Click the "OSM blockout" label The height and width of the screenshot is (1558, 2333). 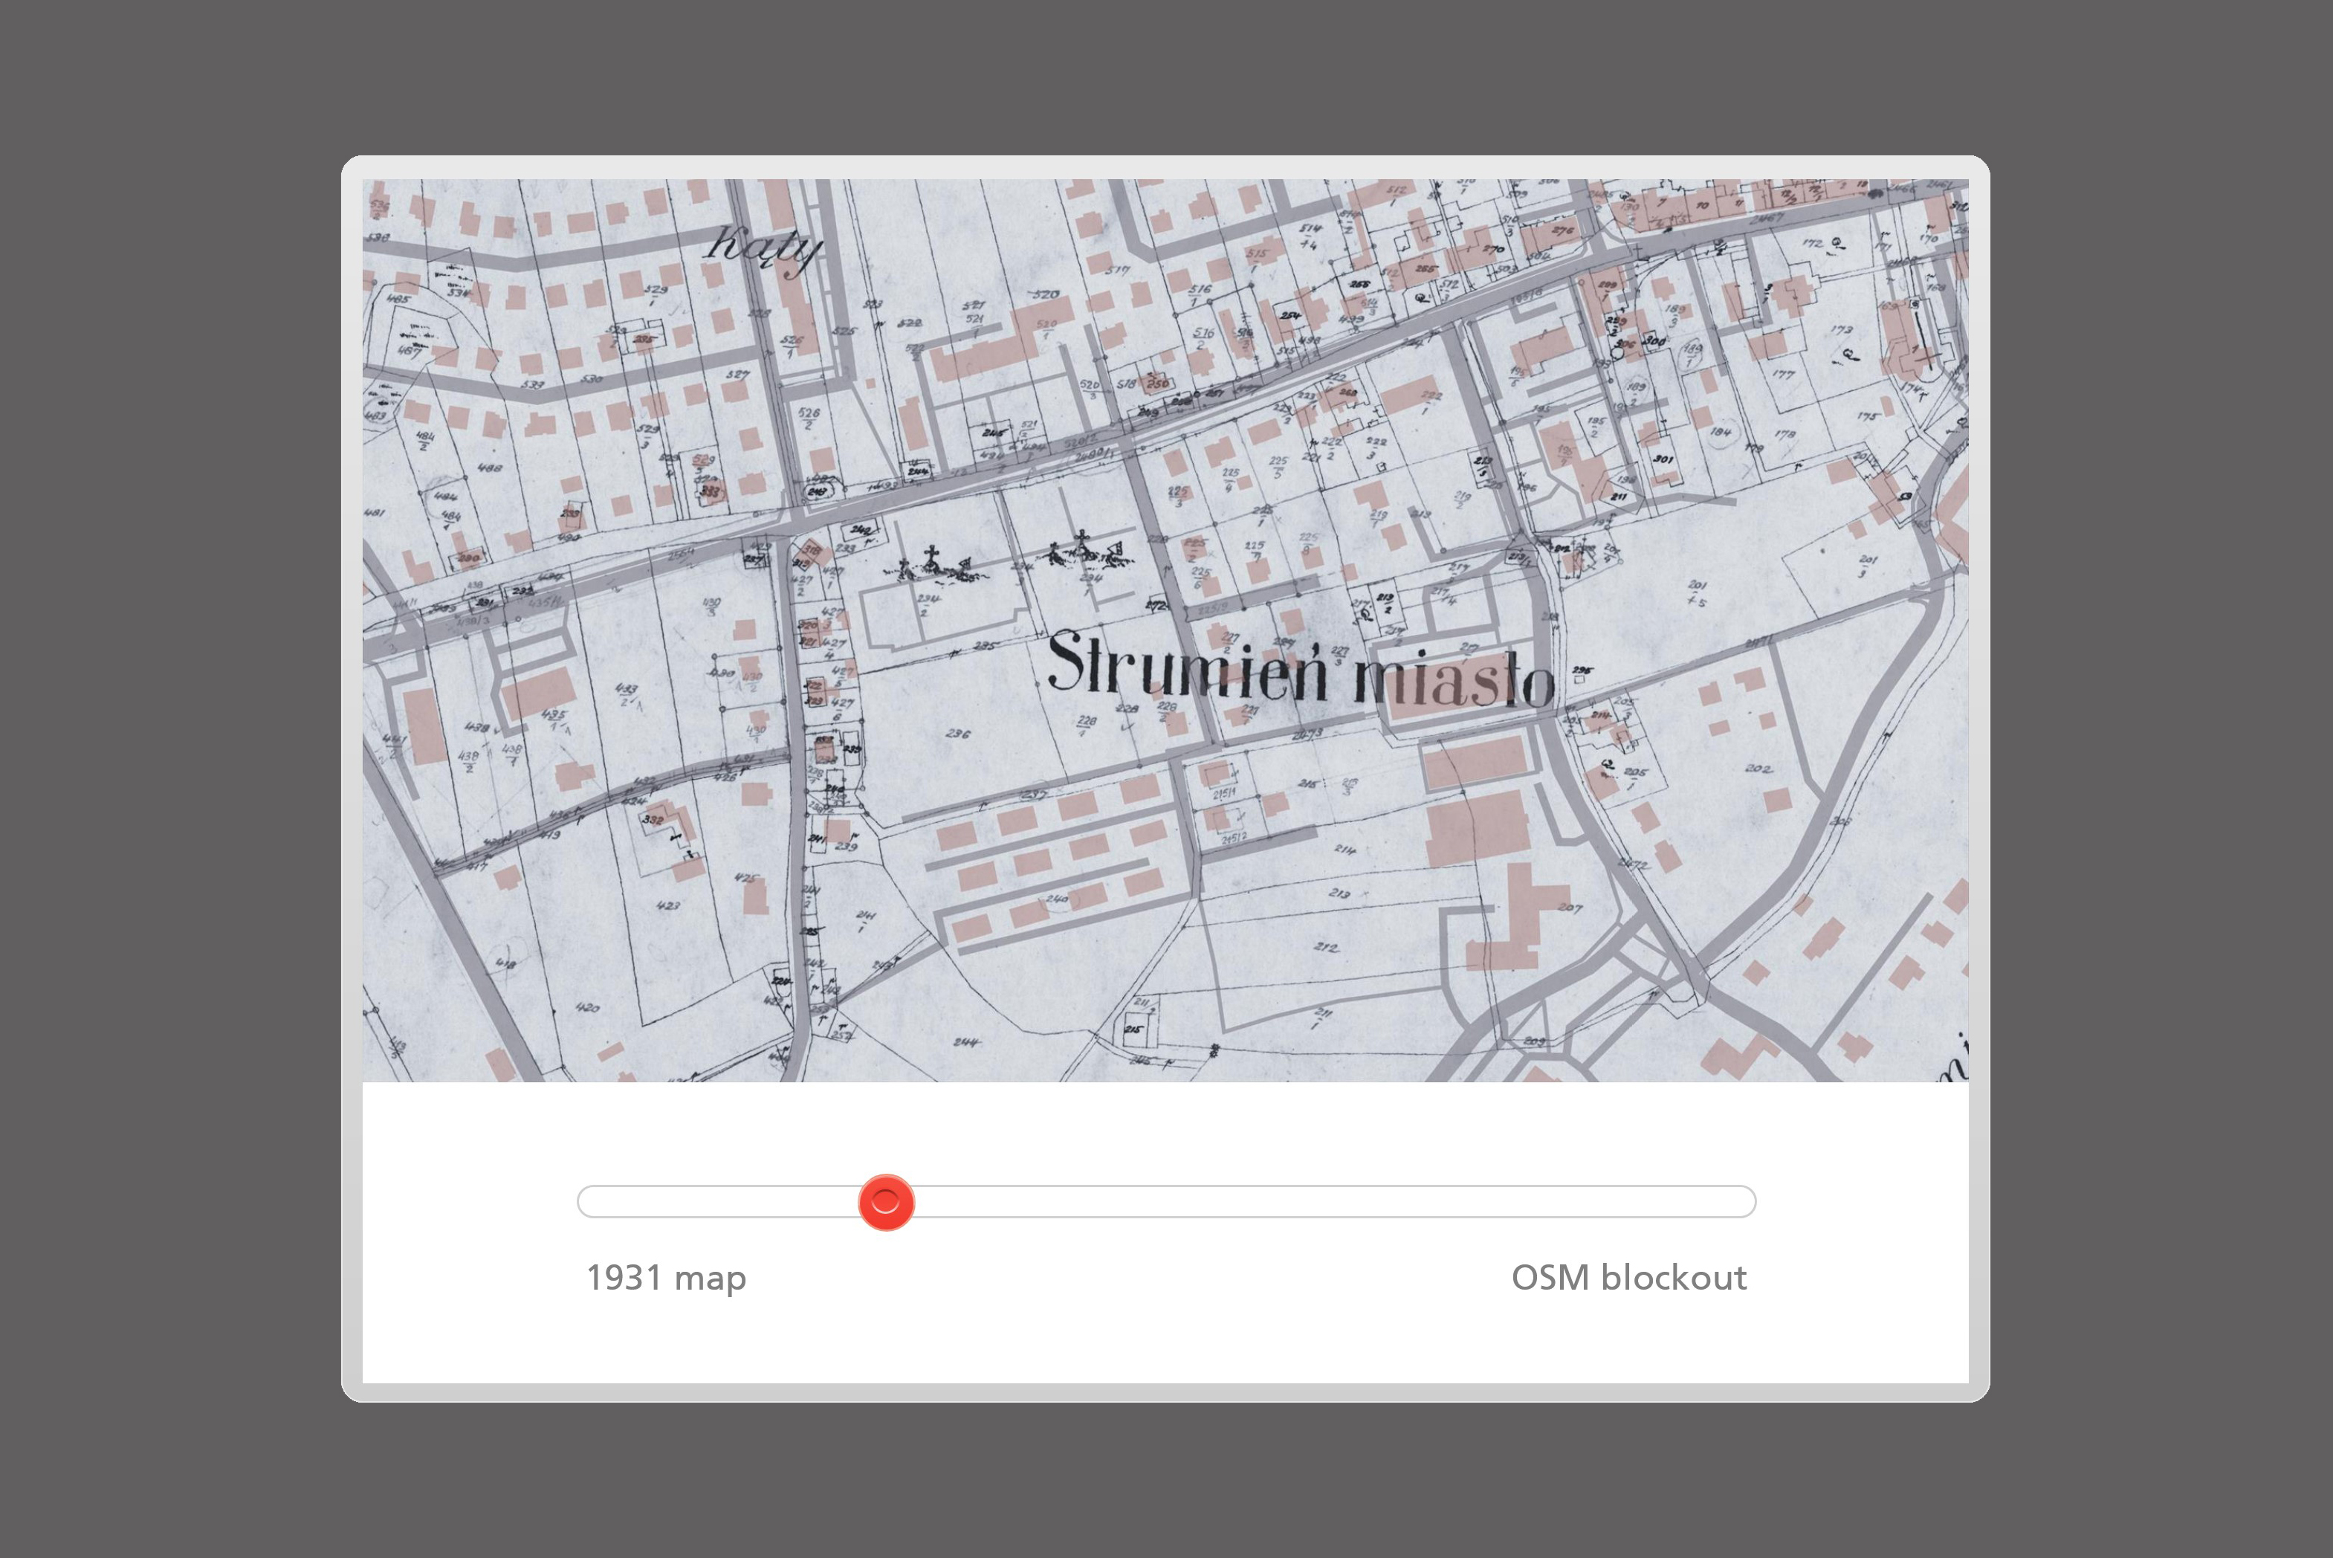click(1629, 1278)
